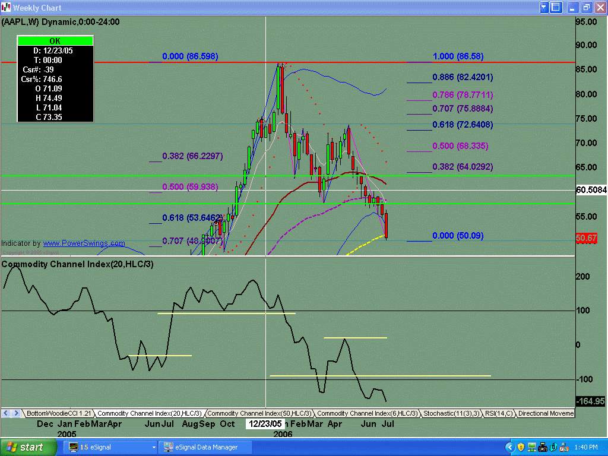Select Commodity Channel Index(6,HLC/3) tab
The height and width of the screenshot is (456, 608).
367,413
